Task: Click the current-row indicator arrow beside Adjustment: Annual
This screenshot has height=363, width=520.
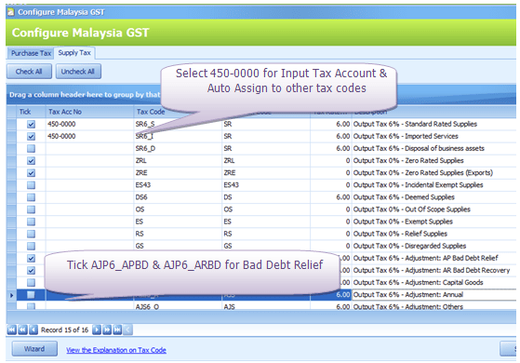Action: click(11, 295)
